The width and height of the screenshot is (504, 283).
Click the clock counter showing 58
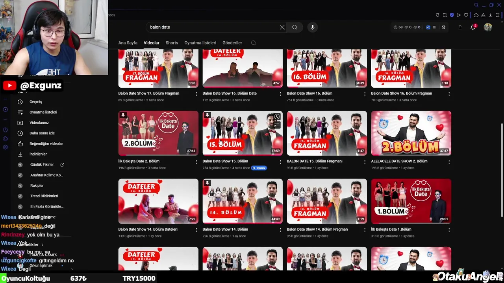(398, 27)
